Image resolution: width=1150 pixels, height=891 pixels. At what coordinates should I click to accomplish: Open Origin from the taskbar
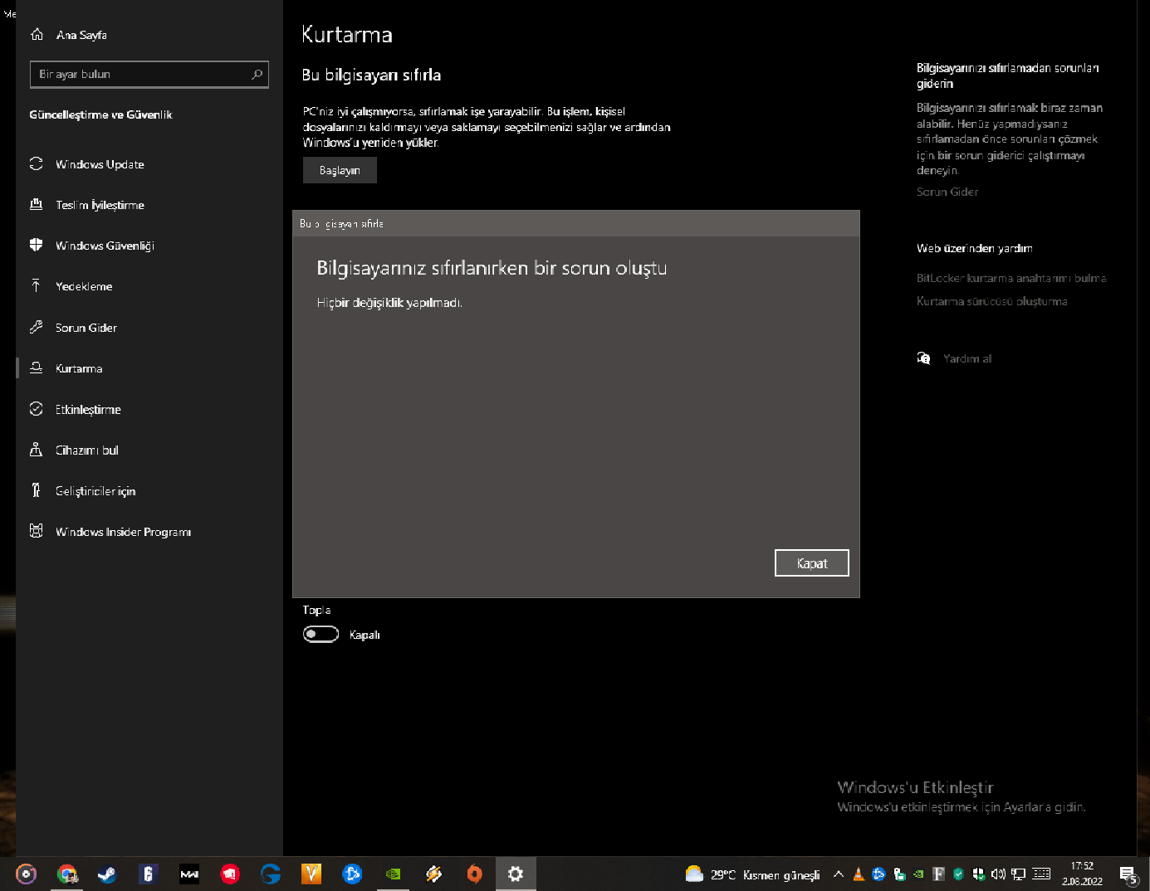(x=475, y=874)
